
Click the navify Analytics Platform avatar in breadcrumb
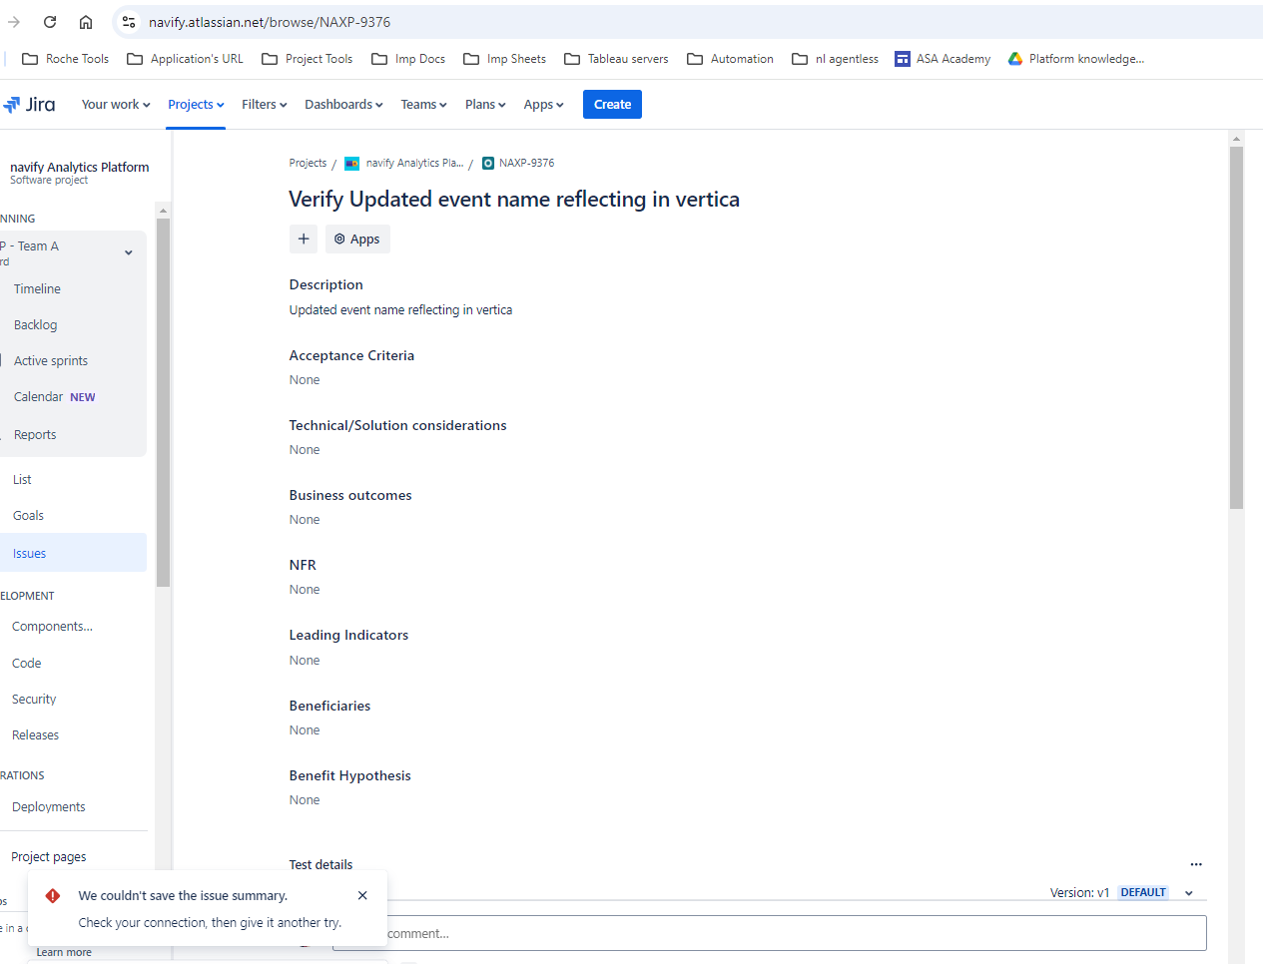tap(350, 163)
